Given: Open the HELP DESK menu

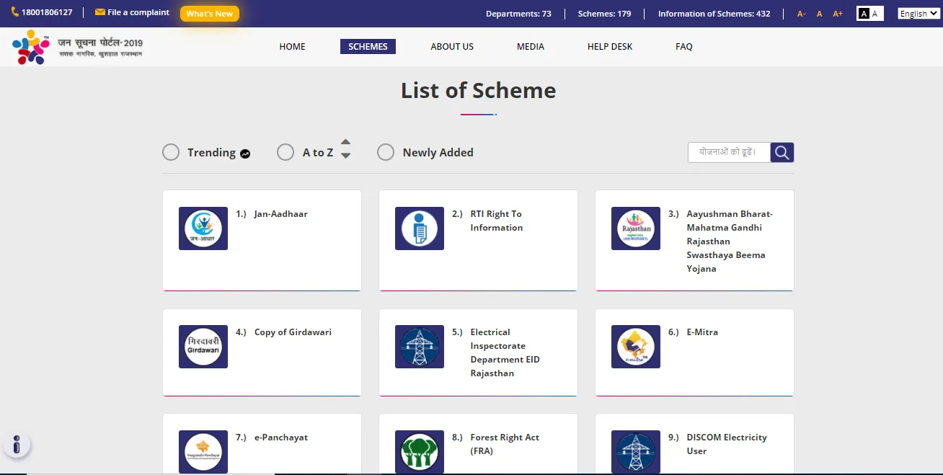Looking at the screenshot, I should pos(610,47).
